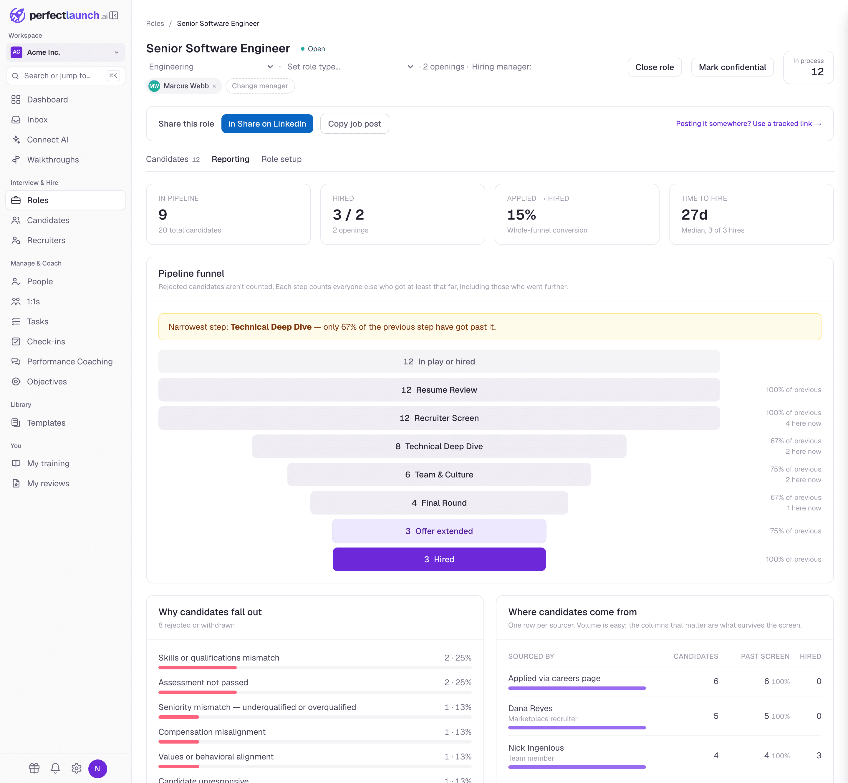Collapse the sidebar with the panel icon
848x783 pixels.
(x=114, y=16)
